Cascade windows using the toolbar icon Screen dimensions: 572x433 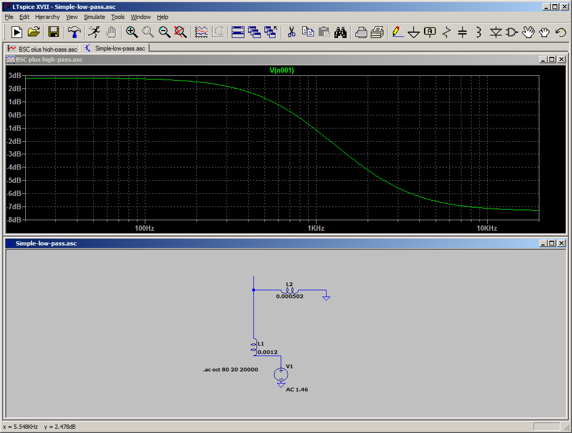coord(254,33)
